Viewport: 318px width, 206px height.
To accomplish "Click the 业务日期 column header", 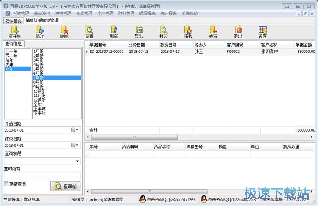I will coord(144,45).
